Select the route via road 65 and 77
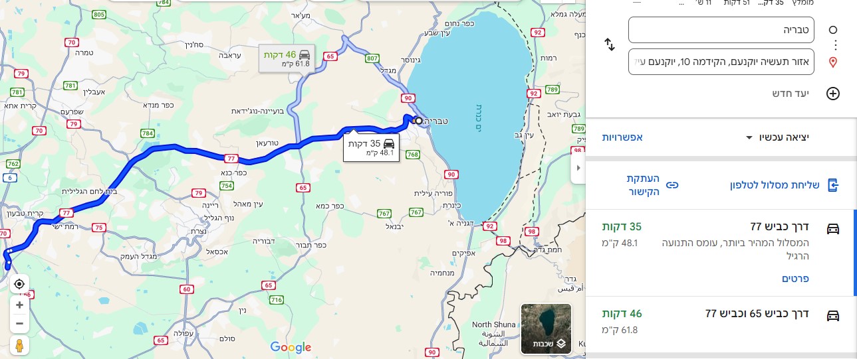The image size is (857, 359). (x=721, y=321)
